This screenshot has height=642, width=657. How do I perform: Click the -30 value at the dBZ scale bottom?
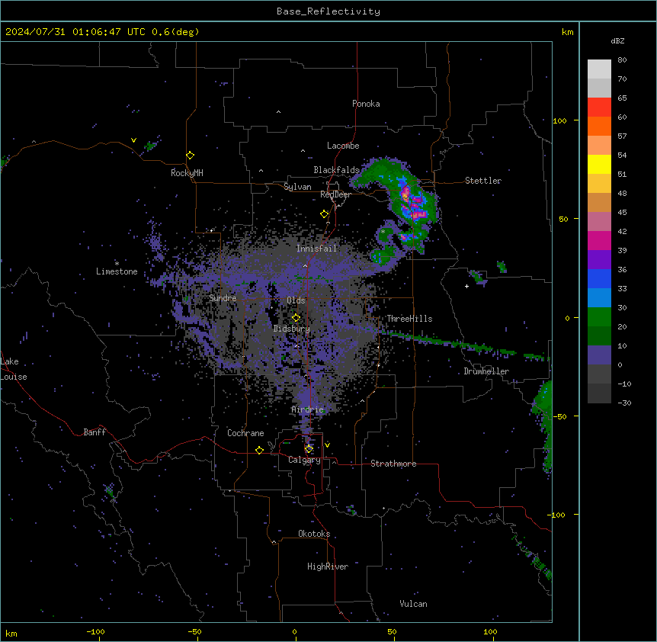coord(624,403)
